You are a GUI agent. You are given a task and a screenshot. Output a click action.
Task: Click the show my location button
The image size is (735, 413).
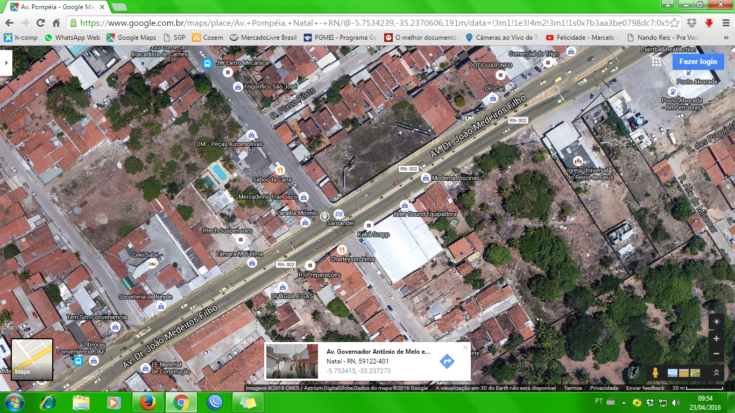point(716,322)
